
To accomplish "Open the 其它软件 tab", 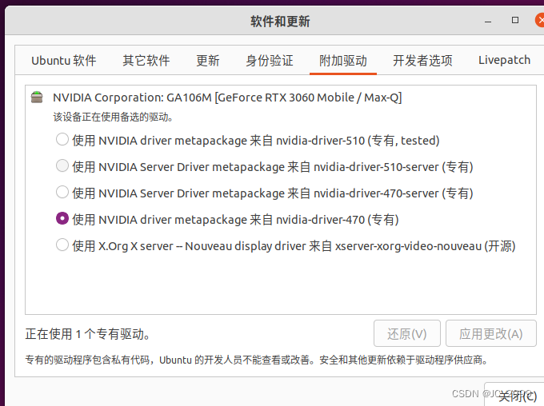I will point(146,60).
